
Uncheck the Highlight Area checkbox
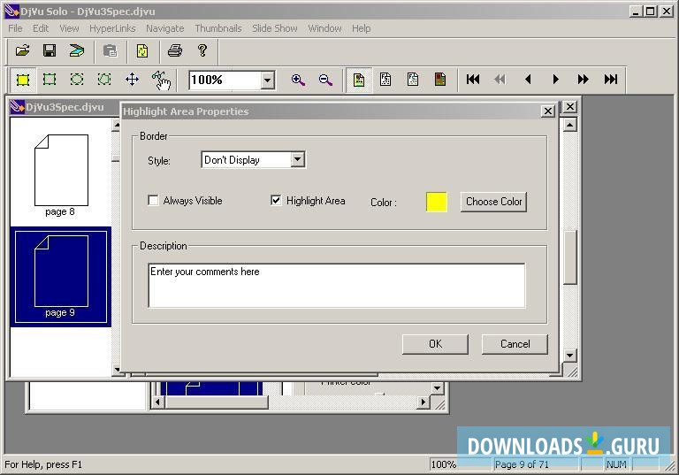click(276, 201)
